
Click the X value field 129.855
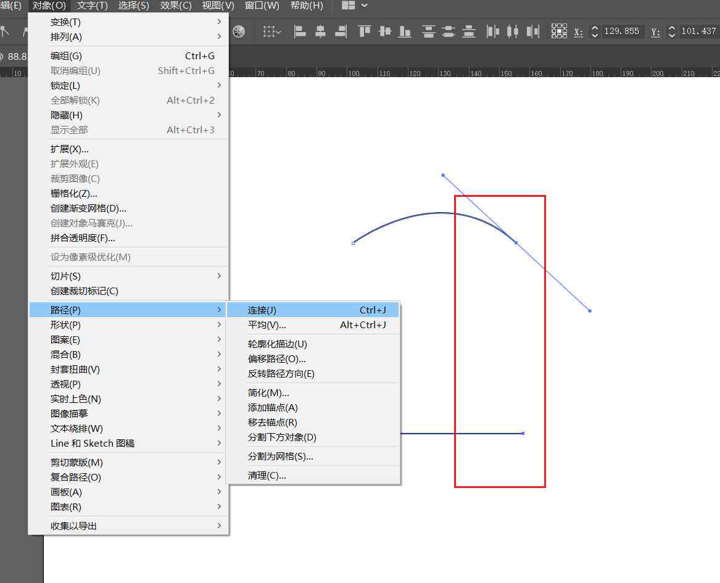pyautogui.click(x=622, y=31)
